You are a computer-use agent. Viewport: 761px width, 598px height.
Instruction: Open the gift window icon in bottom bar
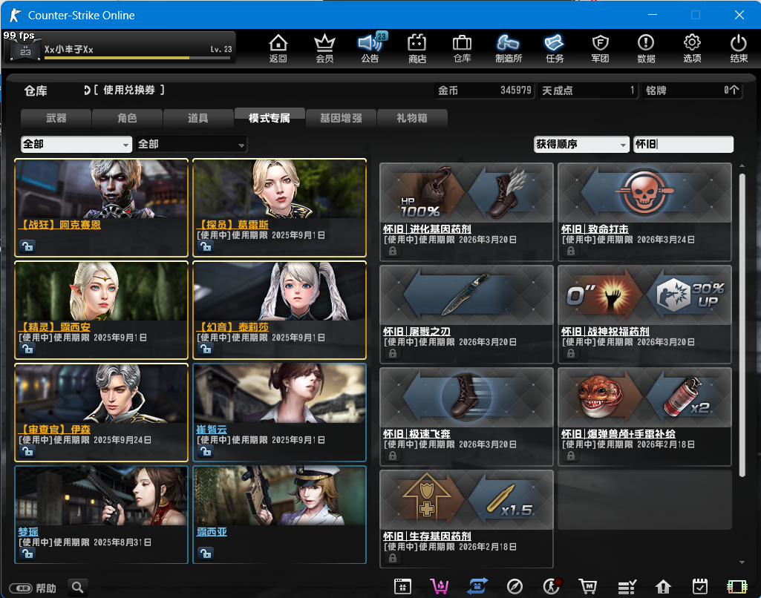coord(402,586)
